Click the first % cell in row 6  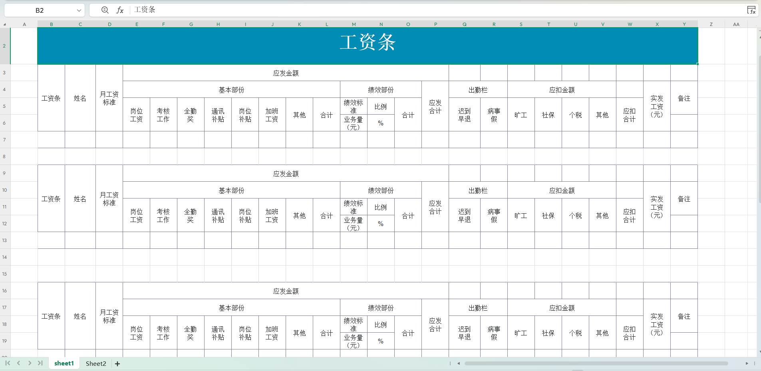coord(381,123)
